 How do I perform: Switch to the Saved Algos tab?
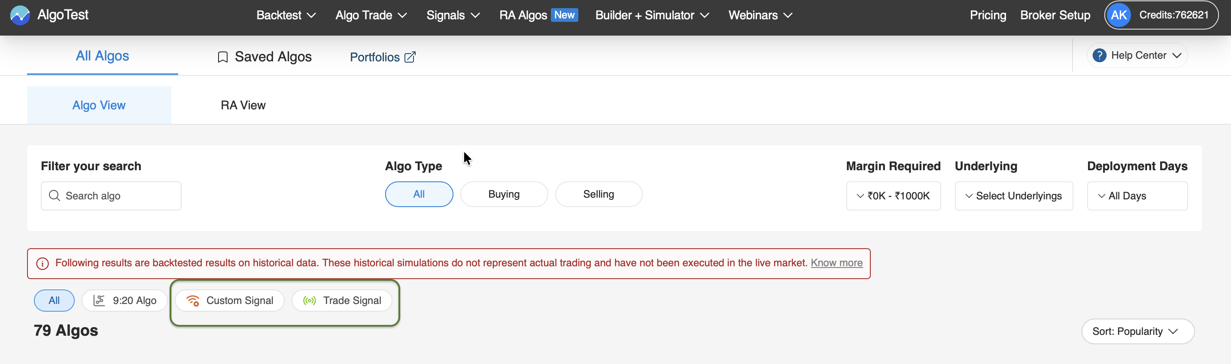(264, 57)
